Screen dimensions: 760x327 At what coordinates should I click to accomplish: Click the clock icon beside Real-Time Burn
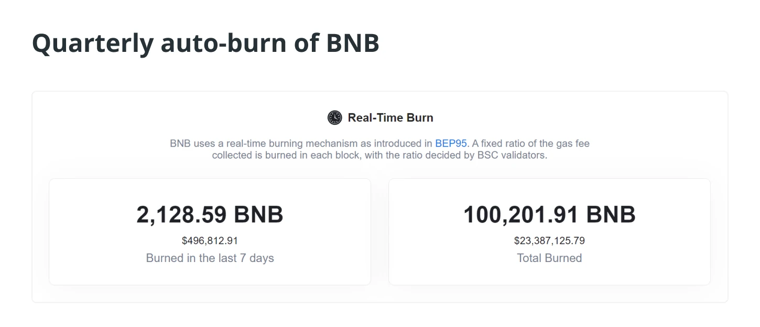pos(334,117)
